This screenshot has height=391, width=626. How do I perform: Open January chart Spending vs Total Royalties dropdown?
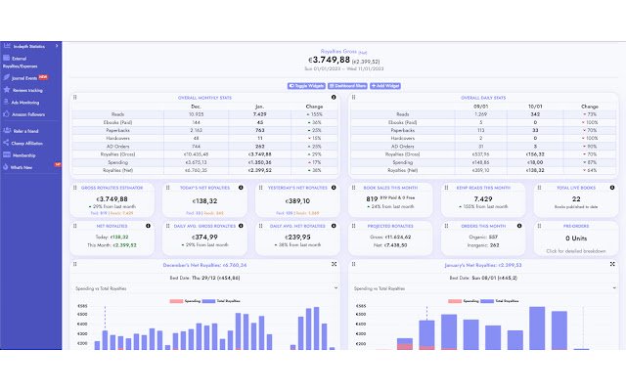pyautogui.click(x=483, y=288)
